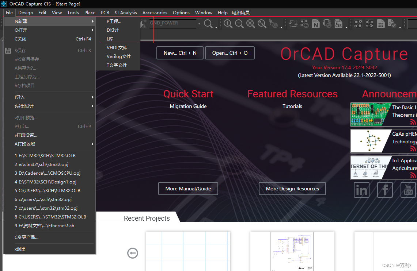Open the SI Analysis menu

point(125,12)
